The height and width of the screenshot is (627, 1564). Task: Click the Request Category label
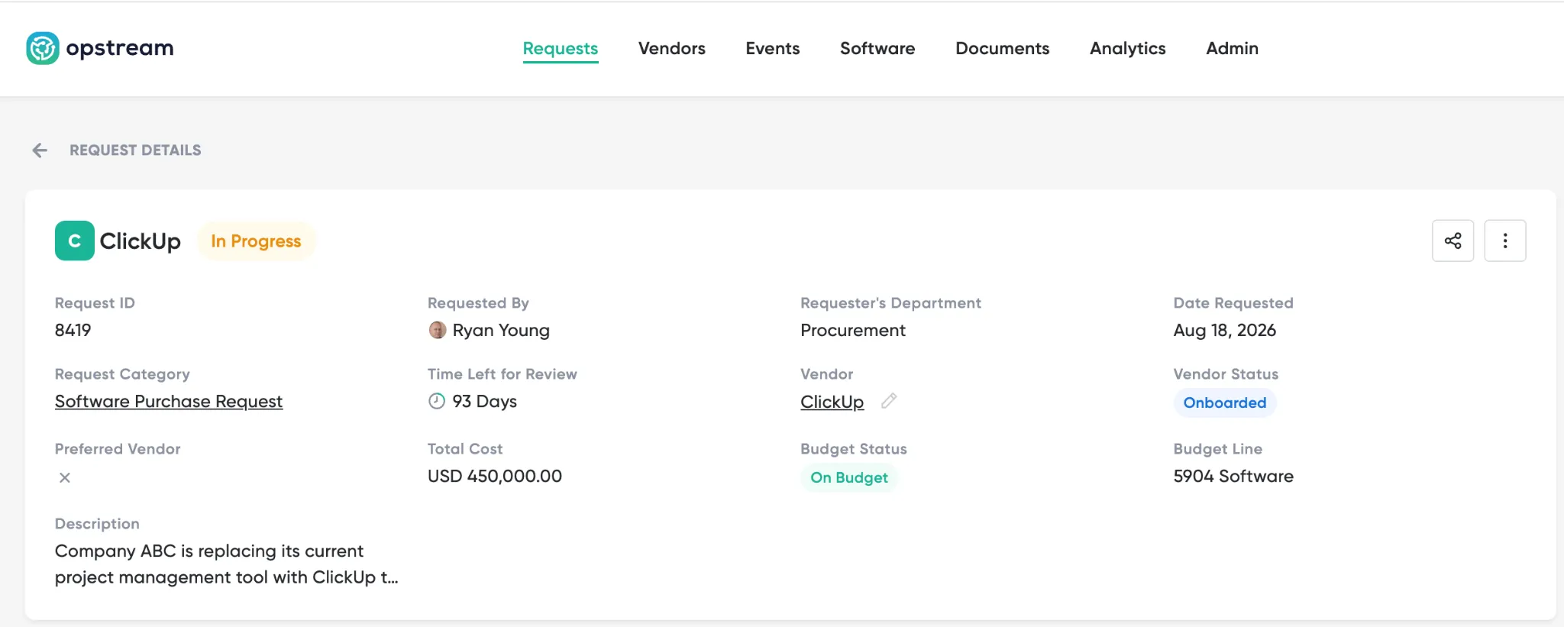tap(122, 374)
